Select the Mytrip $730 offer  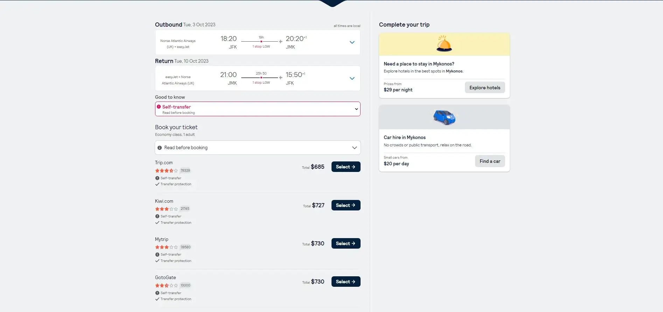(346, 243)
